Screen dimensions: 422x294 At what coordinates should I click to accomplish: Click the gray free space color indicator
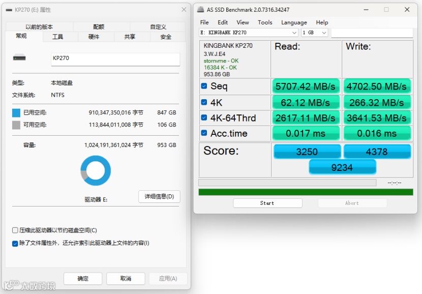[x=16, y=125]
